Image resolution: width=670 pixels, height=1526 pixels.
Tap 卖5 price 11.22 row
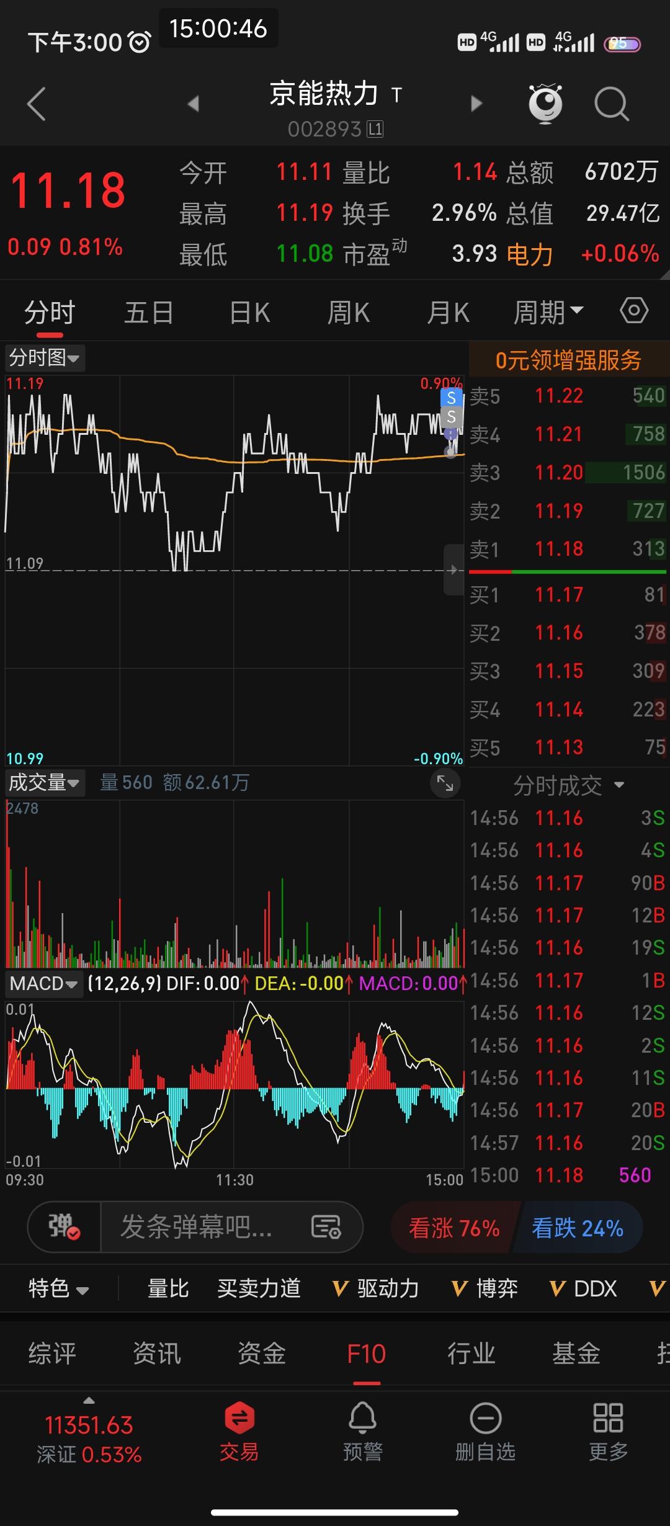click(x=568, y=396)
